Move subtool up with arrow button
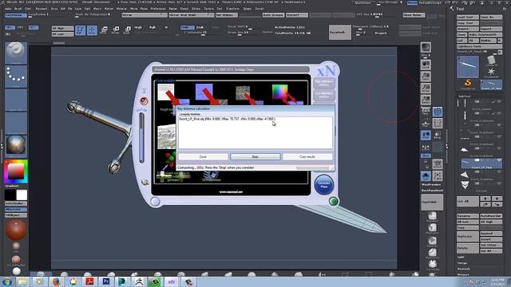Image resolution: width=511 pixels, height=287 pixels. tap(485, 199)
